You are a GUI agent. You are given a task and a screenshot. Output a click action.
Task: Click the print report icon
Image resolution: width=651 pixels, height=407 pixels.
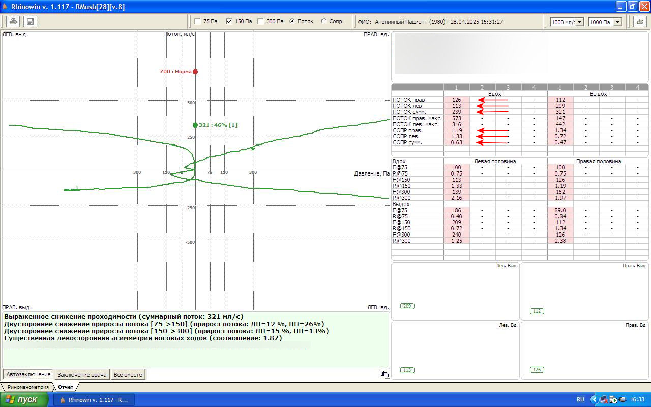click(13, 22)
